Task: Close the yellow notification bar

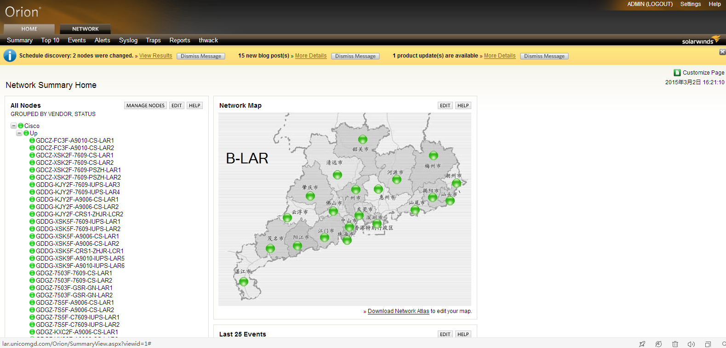Action: pos(722,52)
